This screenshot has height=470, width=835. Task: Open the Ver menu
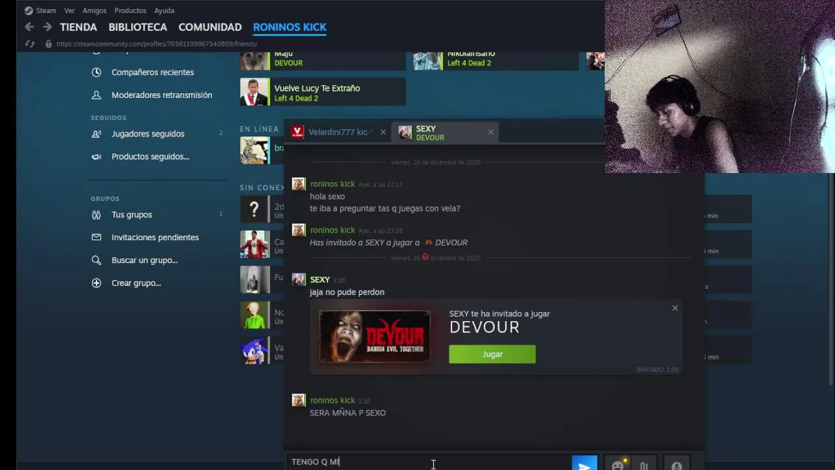click(69, 10)
